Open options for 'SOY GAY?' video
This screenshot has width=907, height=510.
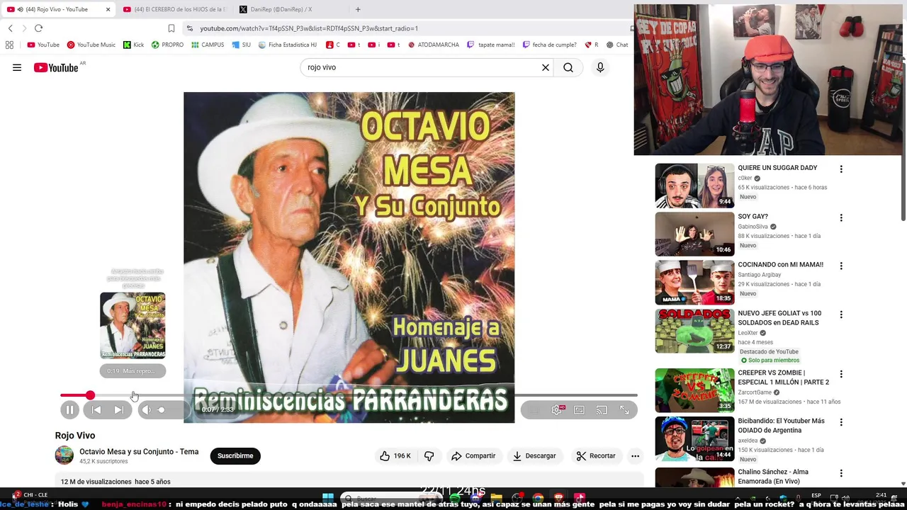click(841, 217)
